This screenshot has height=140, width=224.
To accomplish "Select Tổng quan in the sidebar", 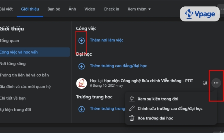I will click(9, 41).
